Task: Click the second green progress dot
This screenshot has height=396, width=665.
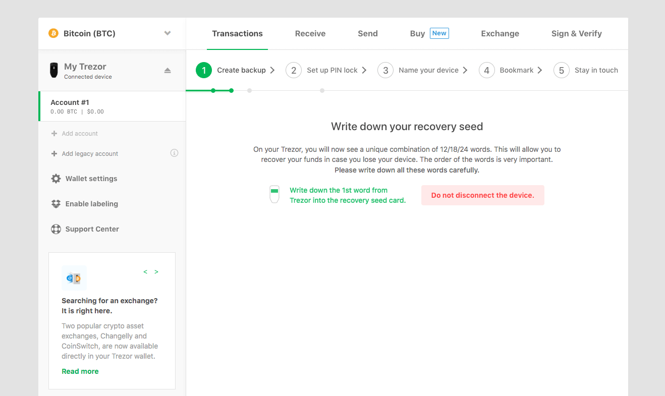Action: point(231,91)
